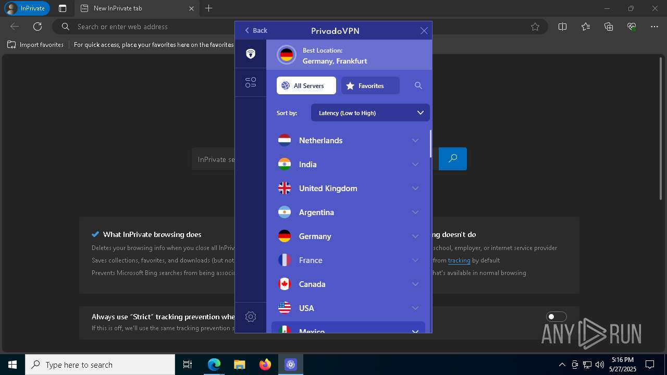Click the USA flag icon
The width and height of the screenshot is (667, 375).
[285, 308]
